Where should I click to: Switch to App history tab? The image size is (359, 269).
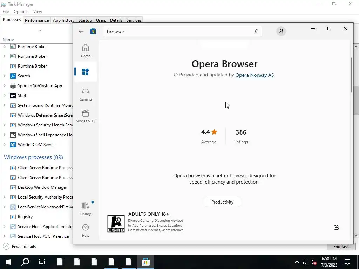[x=63, y=20]
